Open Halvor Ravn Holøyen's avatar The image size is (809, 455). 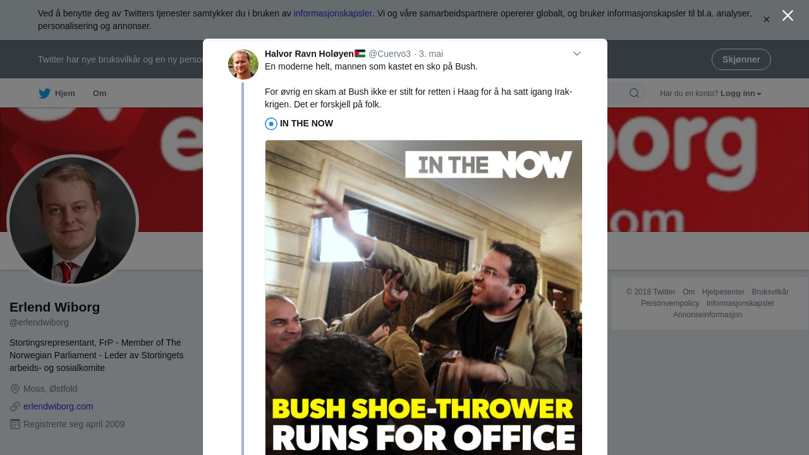tap(243, 64)
